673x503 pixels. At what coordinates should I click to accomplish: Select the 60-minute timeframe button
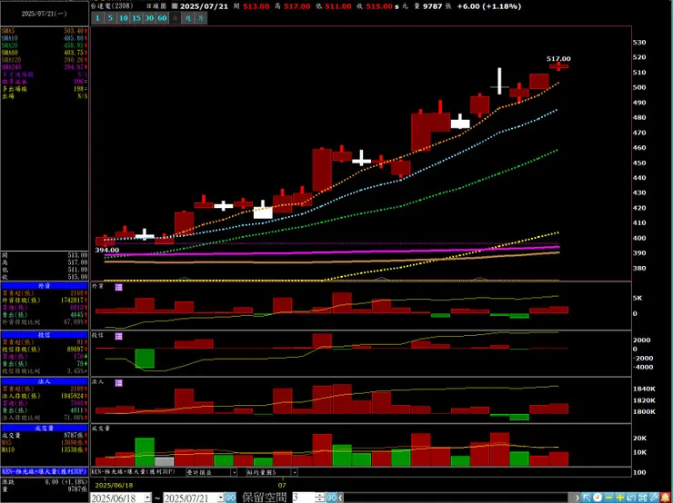[162, 18]
